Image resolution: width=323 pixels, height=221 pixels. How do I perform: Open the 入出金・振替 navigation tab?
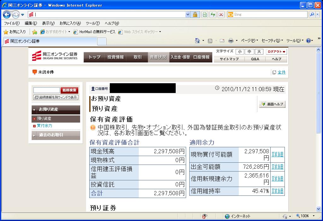point(180,57)
